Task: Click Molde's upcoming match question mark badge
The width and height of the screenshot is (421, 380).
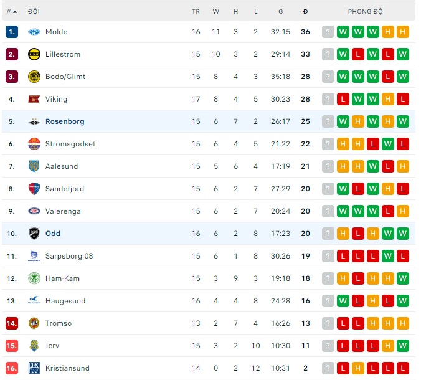Action: [328, 32]
